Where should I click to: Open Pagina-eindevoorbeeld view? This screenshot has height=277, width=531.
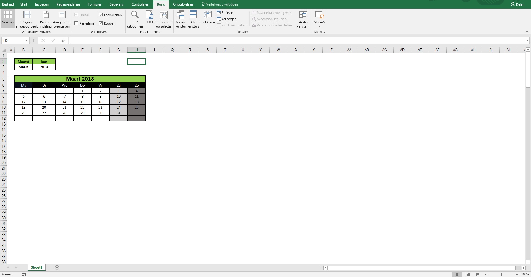click(27, 19)
